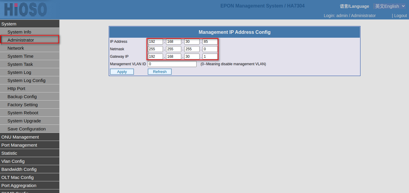The width and height of the screenshot is (409, 193).
Task: Click the last octet of IP Address
Action: [x=210, y=42]
